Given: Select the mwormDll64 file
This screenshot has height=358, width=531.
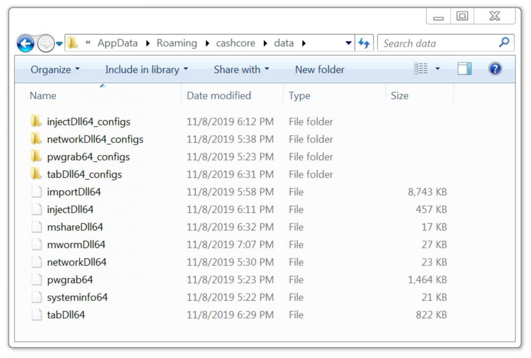Looking at the screenshot, I should pyautogui.click(x=76, y=244).
